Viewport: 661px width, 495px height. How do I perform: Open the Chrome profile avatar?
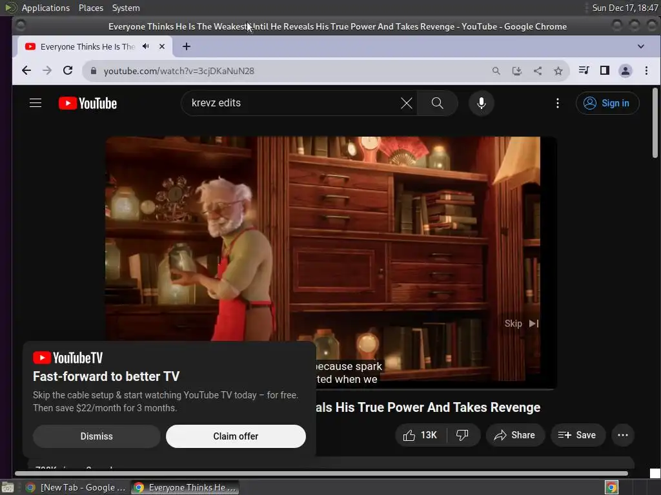coord(625,71)
